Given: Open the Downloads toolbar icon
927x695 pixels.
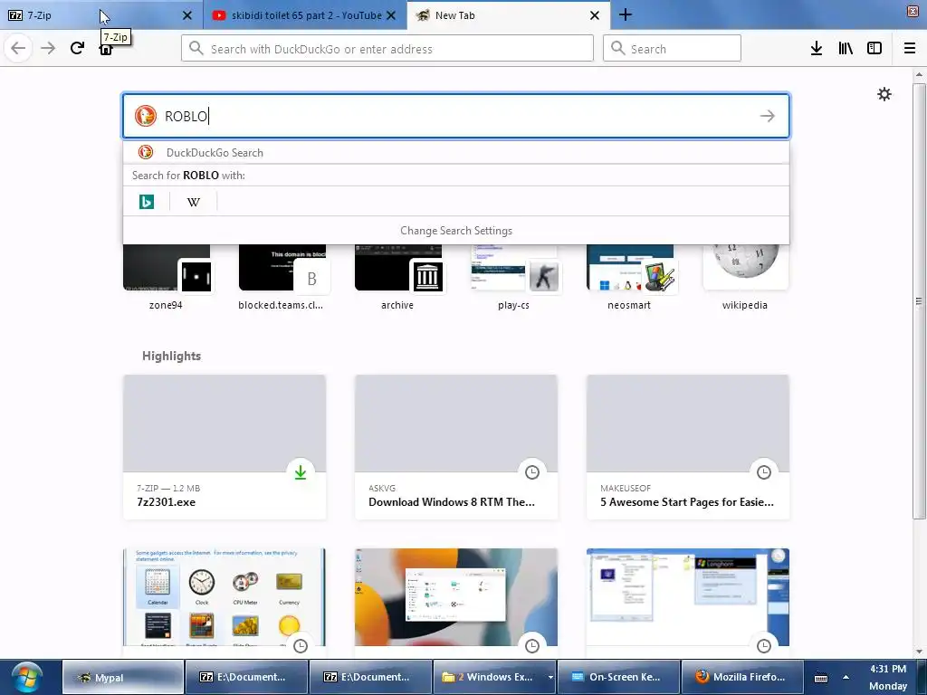Looking at the screenshot, I should 817,49.
